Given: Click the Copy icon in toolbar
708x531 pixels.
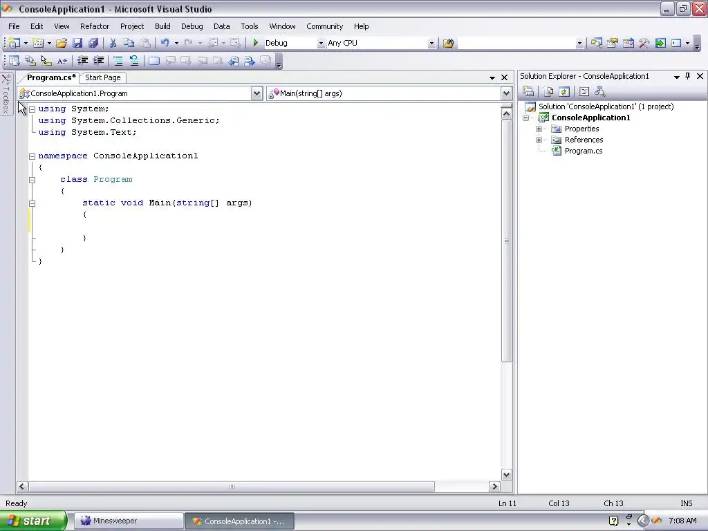Looking at the screenshot, I should (x=129, y=43).
